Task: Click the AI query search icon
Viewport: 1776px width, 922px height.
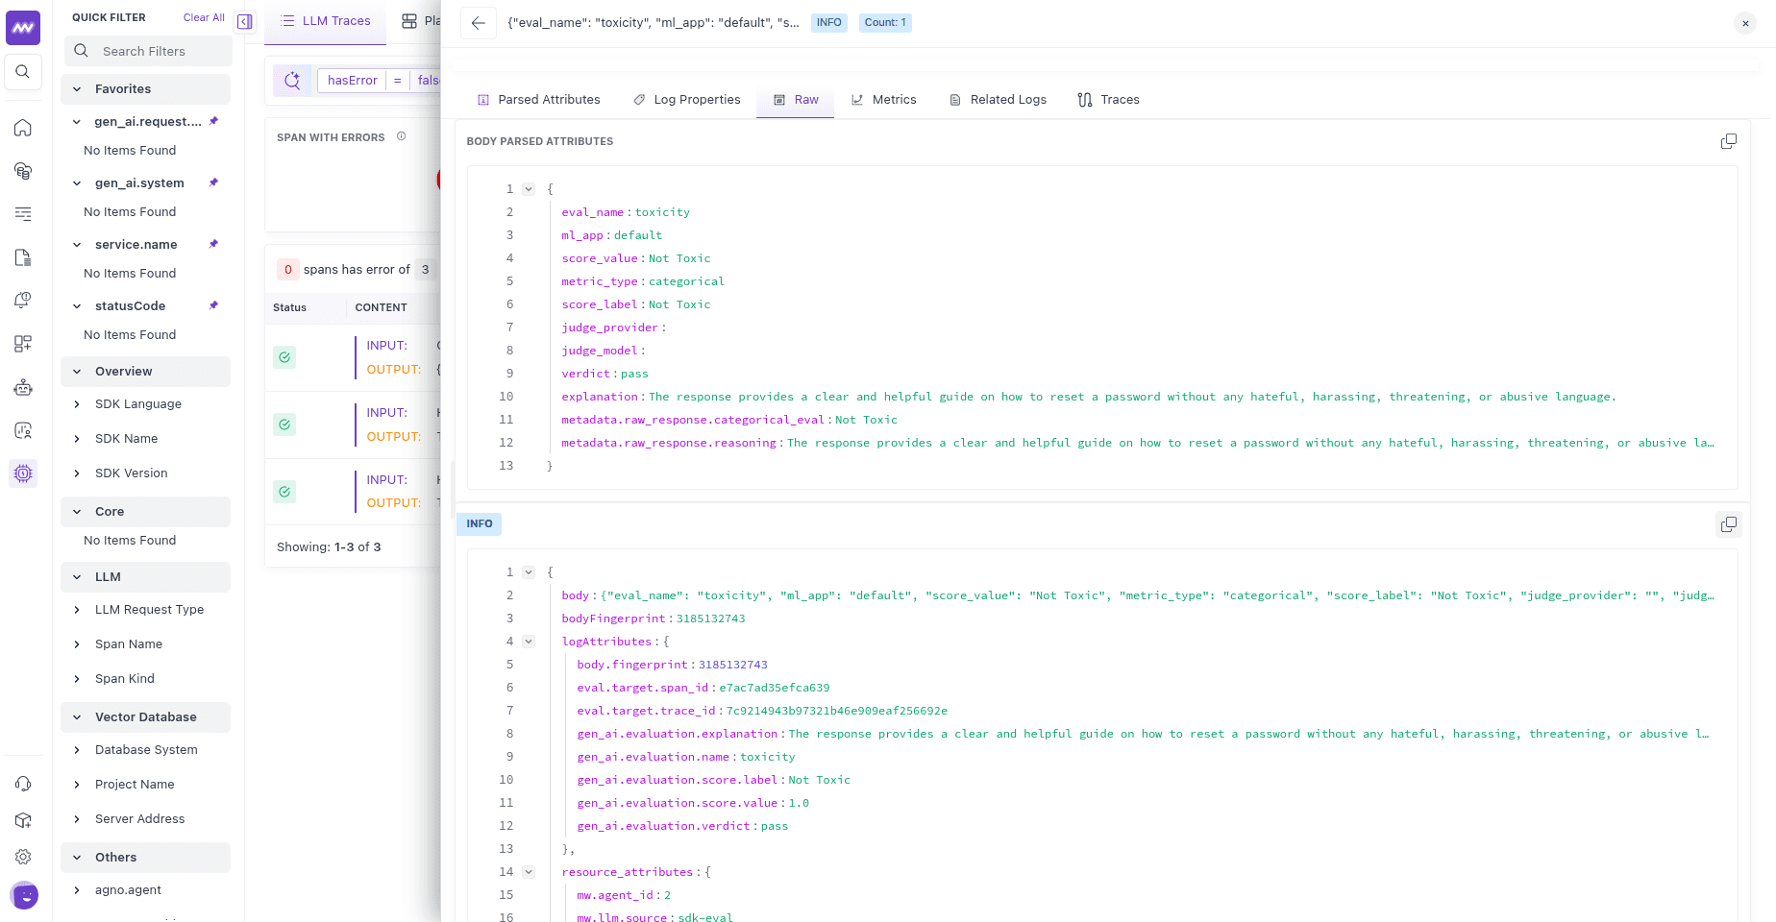Action: click(292, 81)
